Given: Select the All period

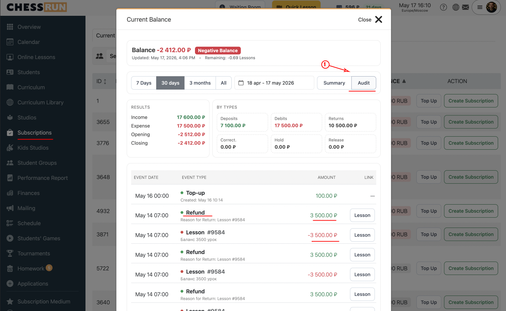Looking at the screenshot, I should [223, 83].
